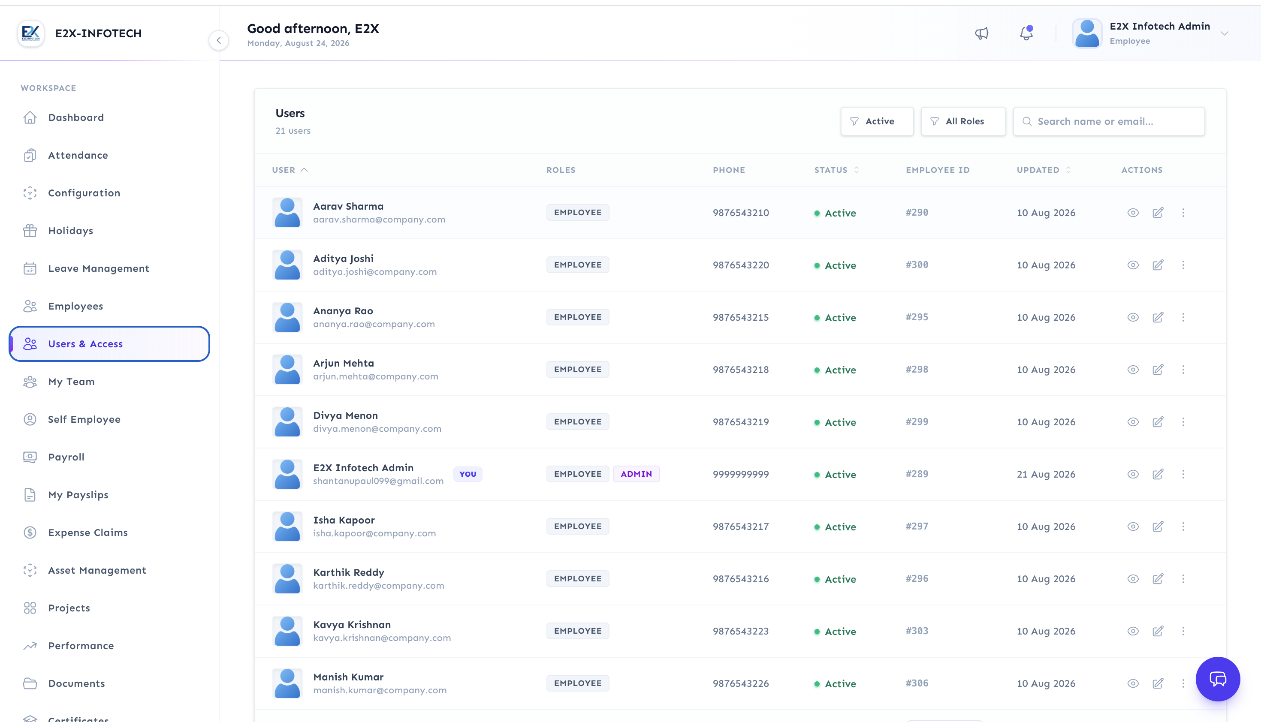Go to My Payslips
The height and width of the screenshot is (722, 1261).
(x=109, y=495)
